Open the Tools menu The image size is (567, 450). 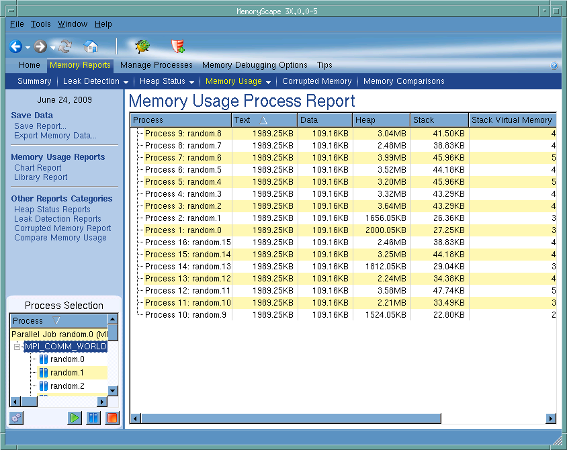tap(40, 24)
